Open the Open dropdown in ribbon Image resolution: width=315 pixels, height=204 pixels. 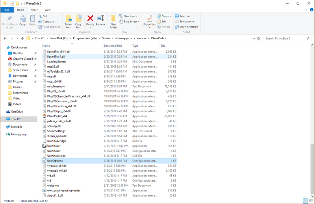[x=164, y=16]
